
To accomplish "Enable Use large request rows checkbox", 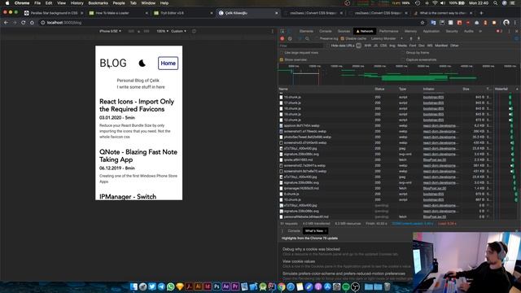I will (282, 52).
